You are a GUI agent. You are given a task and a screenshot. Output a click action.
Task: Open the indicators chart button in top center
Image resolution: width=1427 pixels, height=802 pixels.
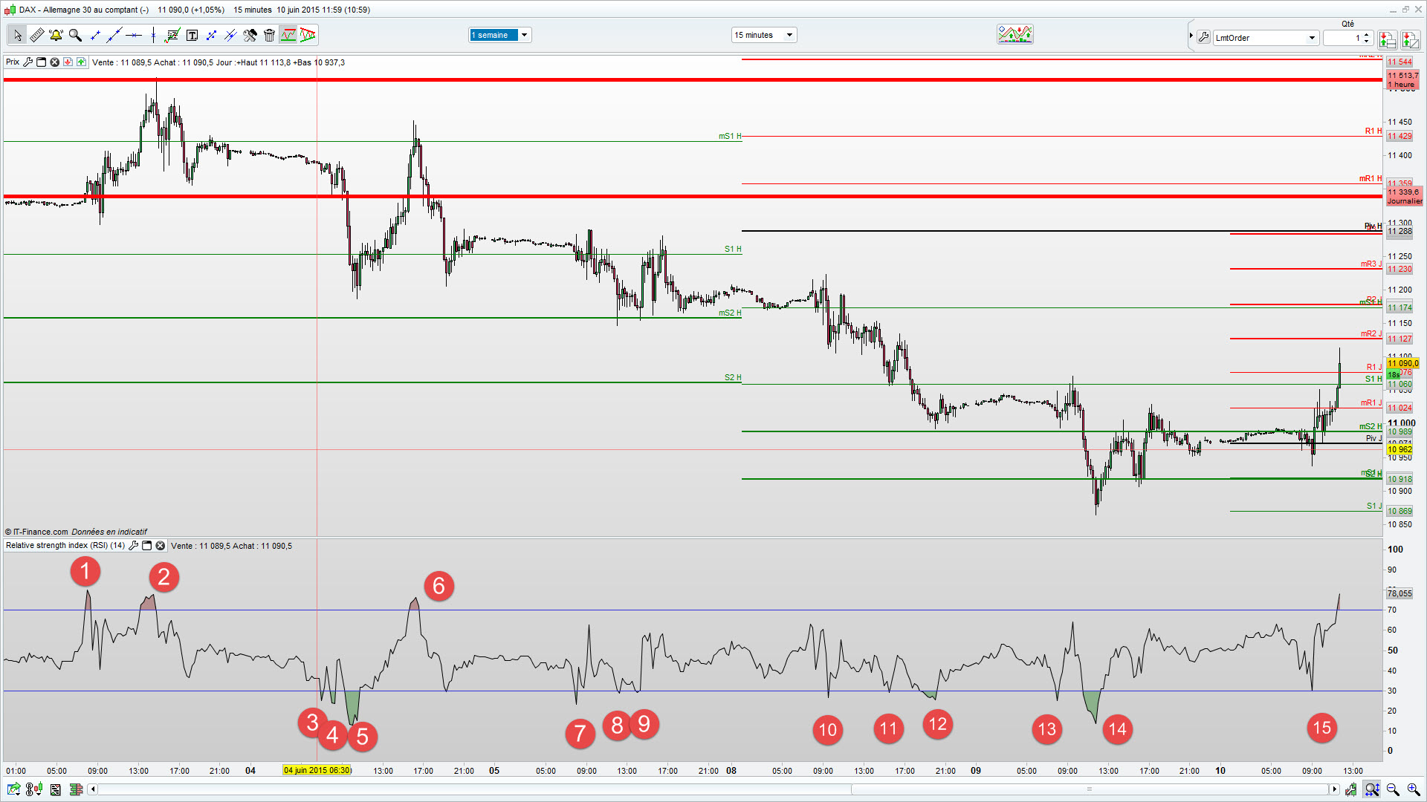[x=1015, y=34]
